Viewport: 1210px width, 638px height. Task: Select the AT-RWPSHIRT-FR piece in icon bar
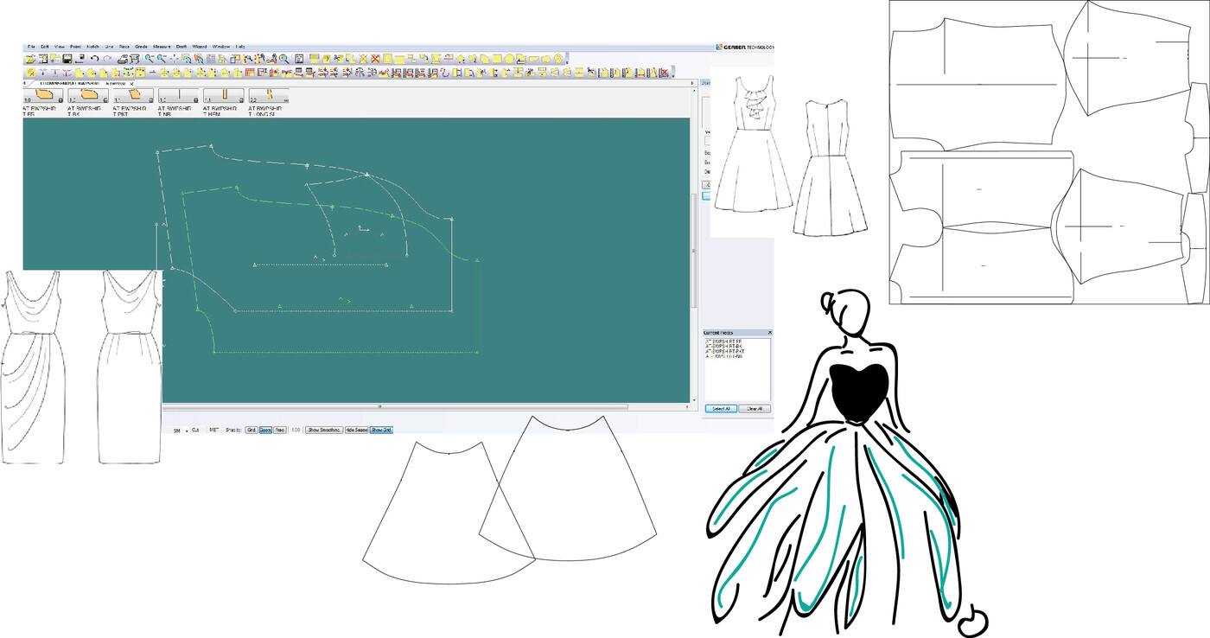43,96
